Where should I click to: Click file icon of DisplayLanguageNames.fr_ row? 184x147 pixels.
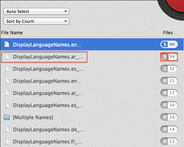[x=7, y=141]
